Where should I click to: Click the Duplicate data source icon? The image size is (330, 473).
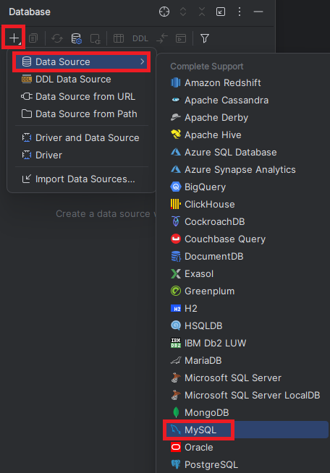pyautogui.click(x=33, y=38)
